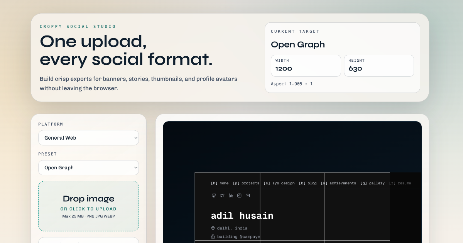Screen dimensions: 463x243
Task: Click the [p] projects item in the preview
Action: point(246,183)
